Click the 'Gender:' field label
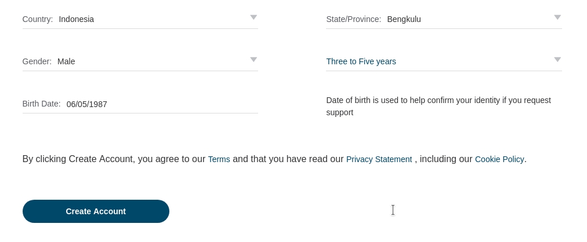 pyautogui.click(x=37, y=61)
